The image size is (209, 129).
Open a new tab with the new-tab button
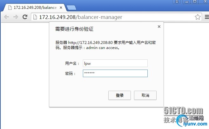pos(71,8)
